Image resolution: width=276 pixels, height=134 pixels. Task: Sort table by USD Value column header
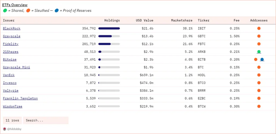(x=144, y=20)
